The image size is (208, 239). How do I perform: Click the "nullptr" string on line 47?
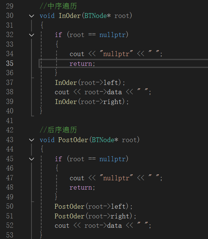116,178
